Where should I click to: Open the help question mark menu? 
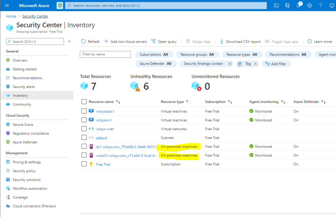point(320,5)
